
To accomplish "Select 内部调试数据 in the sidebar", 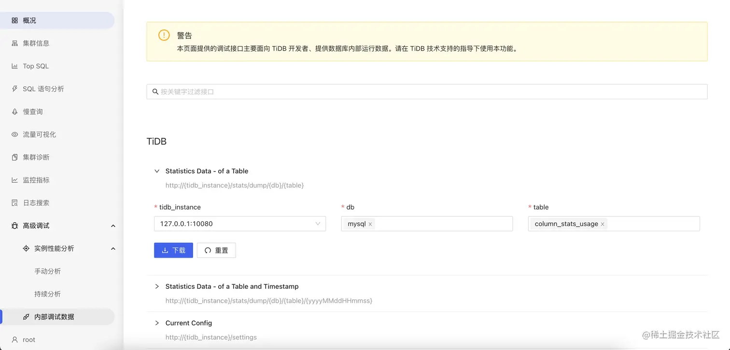I will point(57,317).
